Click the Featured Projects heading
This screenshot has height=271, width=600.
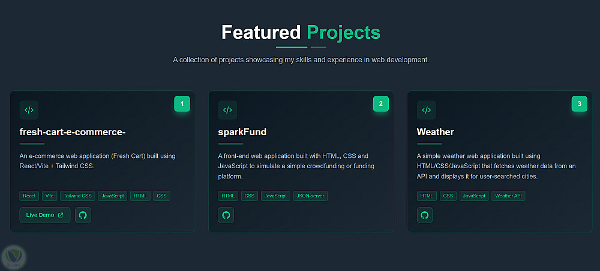[301, 32]
